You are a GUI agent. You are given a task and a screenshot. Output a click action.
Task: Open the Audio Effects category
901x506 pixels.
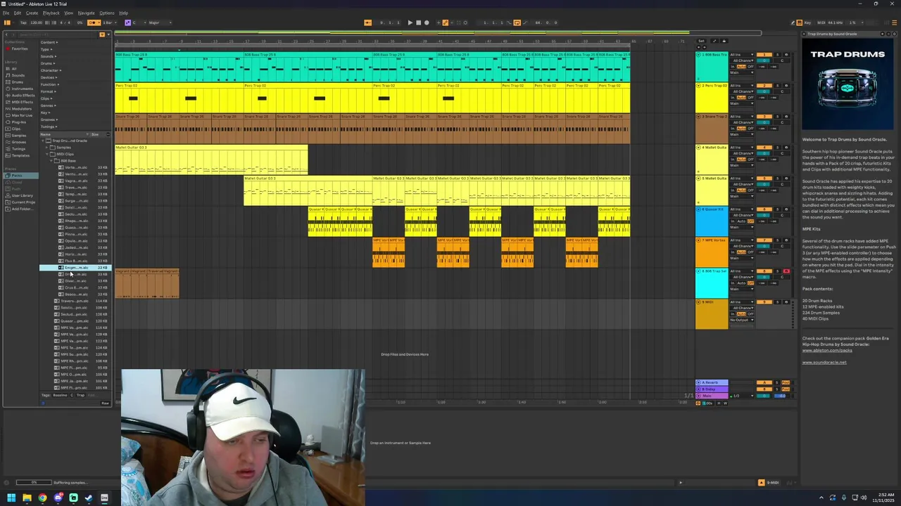click(x=23, y=95)
